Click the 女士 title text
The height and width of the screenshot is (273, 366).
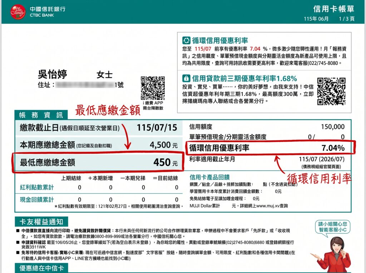[x=105, y=75]
